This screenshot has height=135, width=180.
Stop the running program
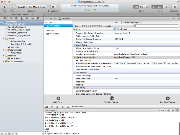(x=12, y=7)
